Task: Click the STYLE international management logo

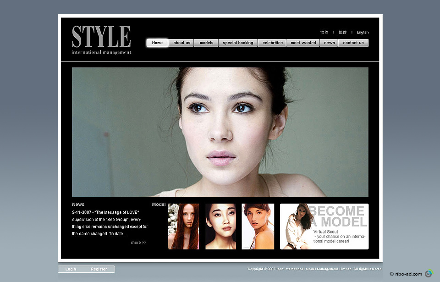Action: [101, 40]
